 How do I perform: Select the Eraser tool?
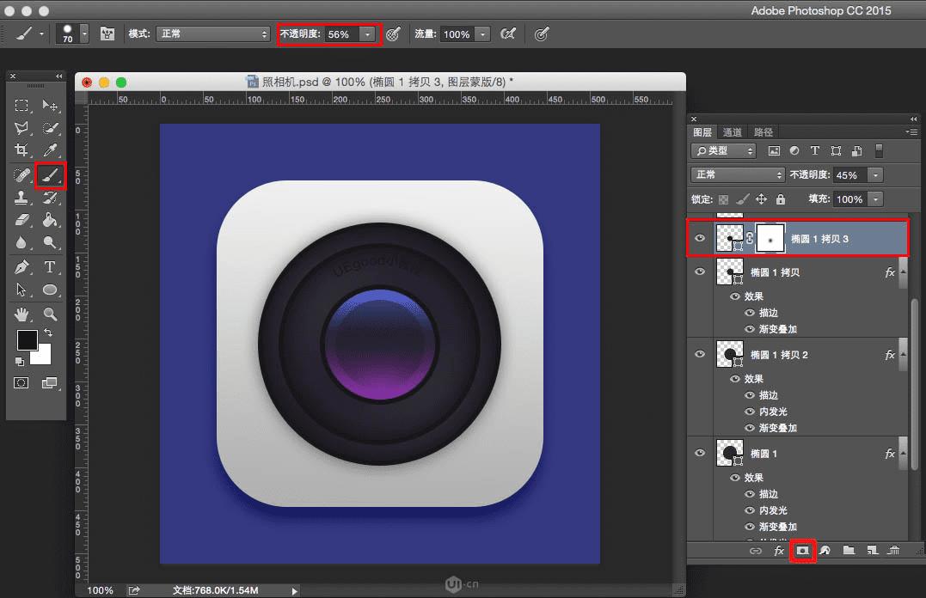(22, 221)
